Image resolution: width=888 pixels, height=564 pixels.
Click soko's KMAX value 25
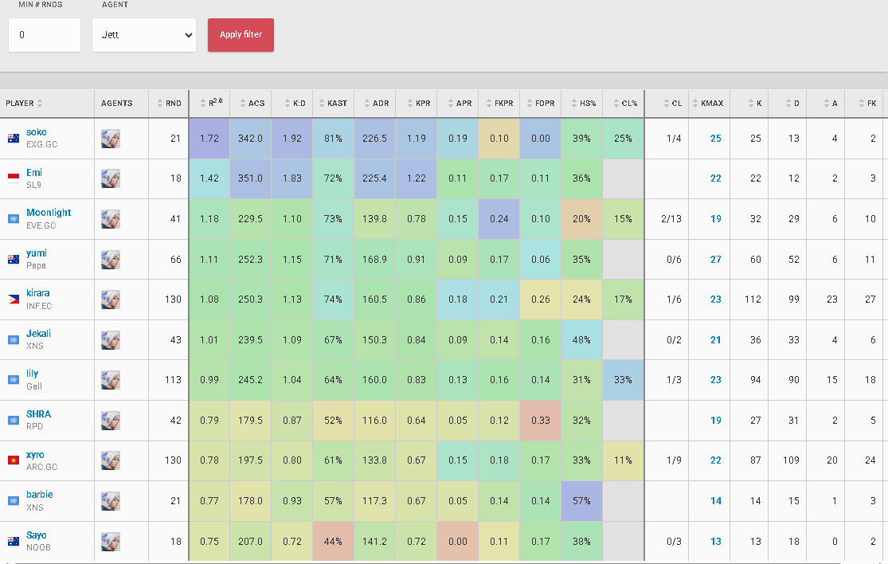(x=716, y=138)
